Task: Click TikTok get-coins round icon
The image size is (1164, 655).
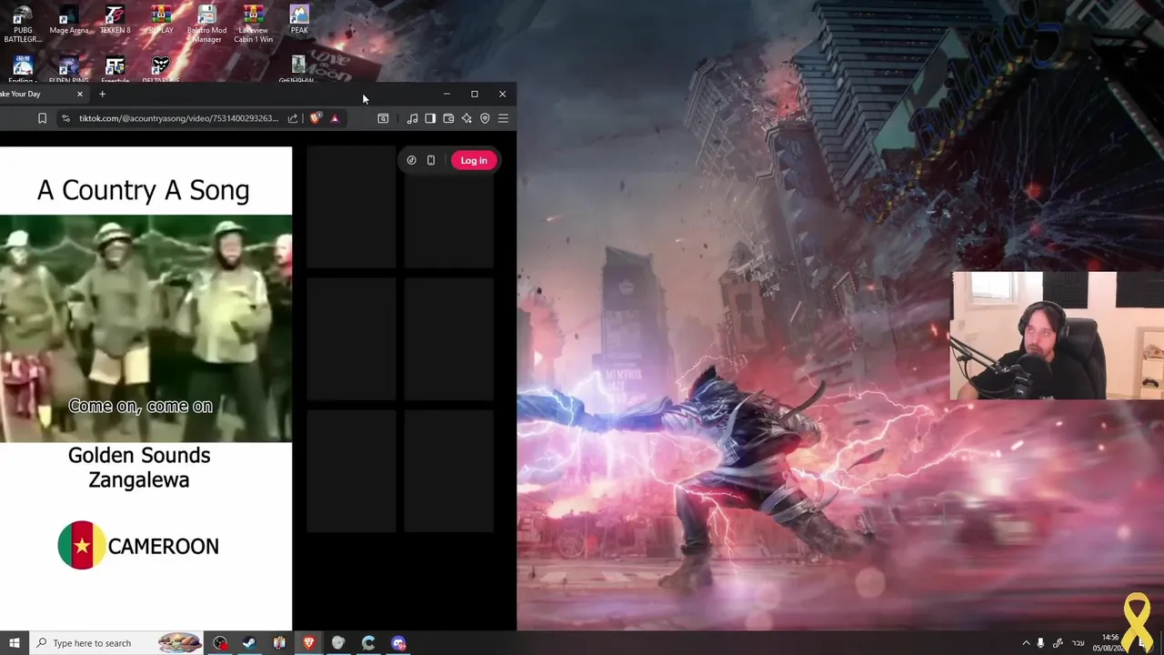Action: 411,160
